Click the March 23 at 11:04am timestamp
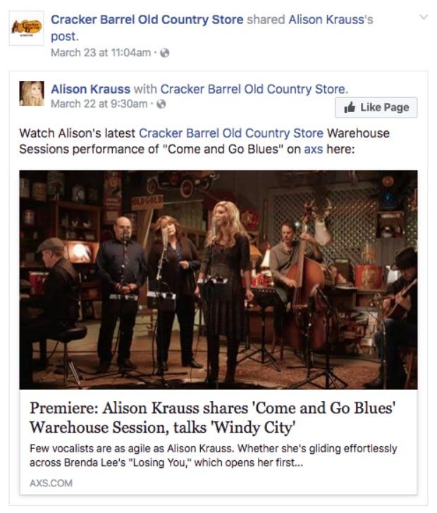The height and width of the screenshot is (513, 437). pyautogui.click(x=101, y=53)
